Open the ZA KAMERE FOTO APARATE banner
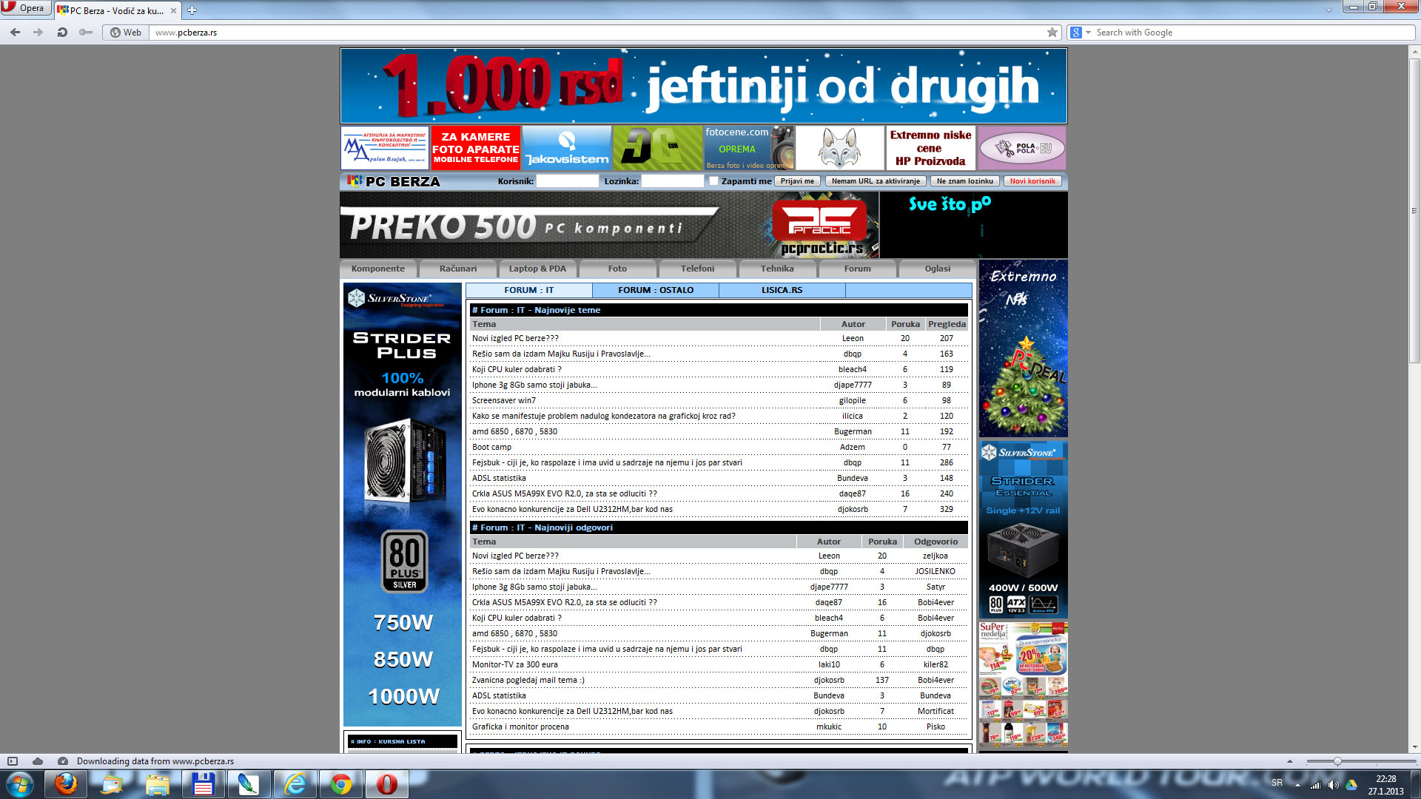 click(476, 148)
